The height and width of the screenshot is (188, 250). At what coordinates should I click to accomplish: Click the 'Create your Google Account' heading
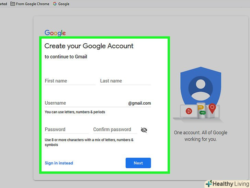(x=89, y=46)
